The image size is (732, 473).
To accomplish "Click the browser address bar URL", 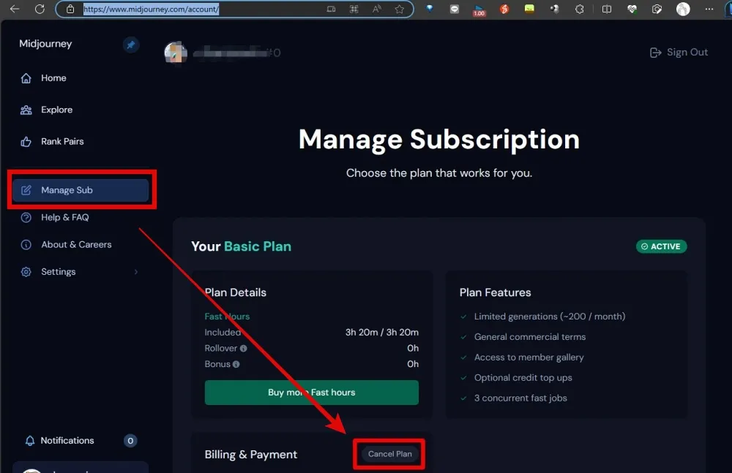I will [151, 10].
